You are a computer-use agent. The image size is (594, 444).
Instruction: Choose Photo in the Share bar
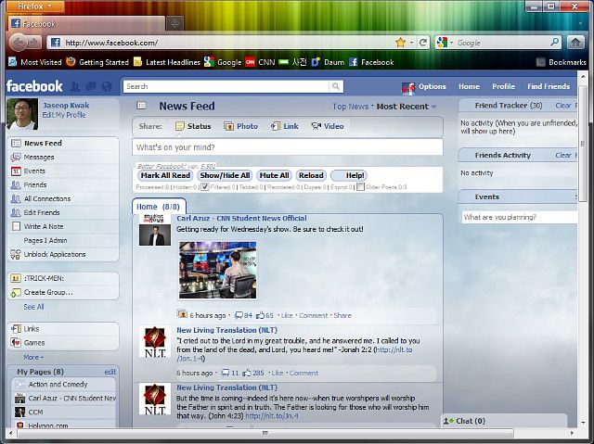pyautogui.click(x=240, y=126)
